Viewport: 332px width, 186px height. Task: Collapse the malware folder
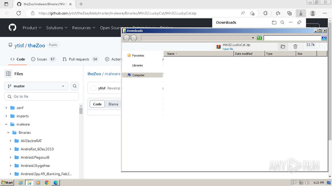6,124
